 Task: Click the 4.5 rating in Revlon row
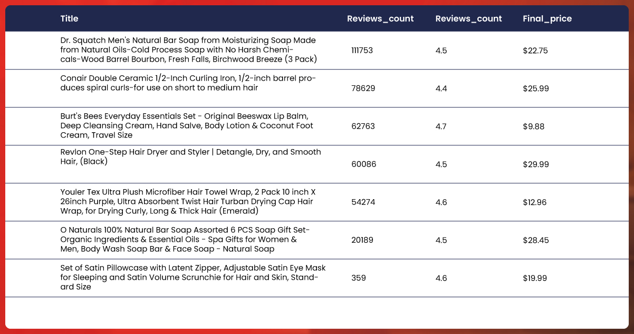[441, 164]
